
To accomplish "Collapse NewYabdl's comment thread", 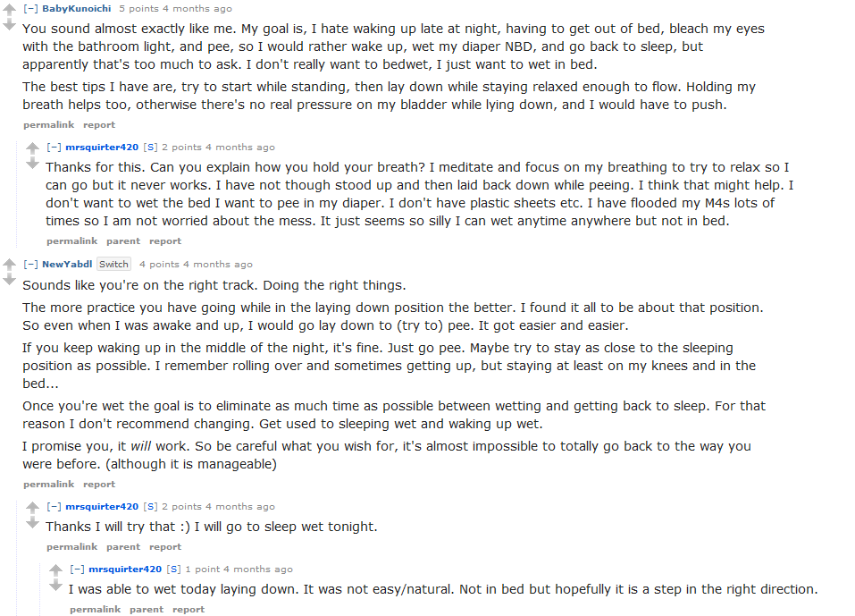I will click(x=30, y=264).
